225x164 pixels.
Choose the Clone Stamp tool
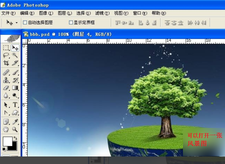click(6, 80)
